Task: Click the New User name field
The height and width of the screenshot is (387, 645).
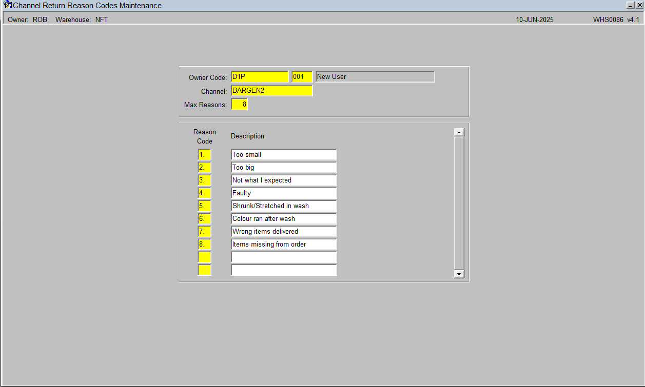Action: pos(375,77)
